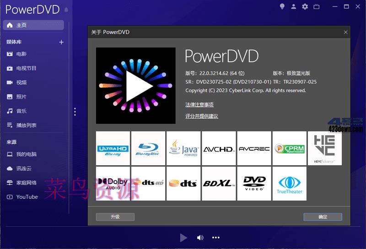Click the TrueTheater logo tile
The width and height of the screenshot is (366, 249).
click(290, 184)
